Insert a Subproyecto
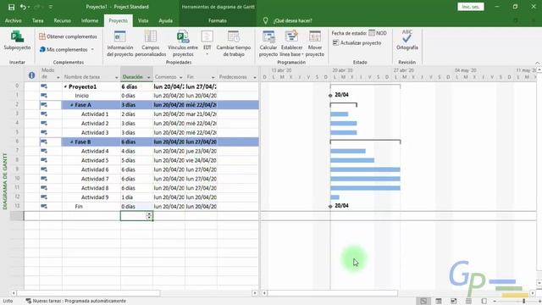Viewport: 542px width, 305px height. coord(17,42)
